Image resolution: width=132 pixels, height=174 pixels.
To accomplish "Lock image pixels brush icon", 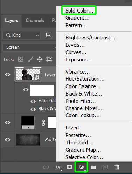I will click(x=30, y=59).
